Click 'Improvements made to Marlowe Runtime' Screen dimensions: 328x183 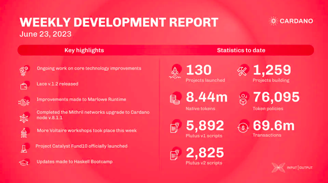[x=81, y=99]
